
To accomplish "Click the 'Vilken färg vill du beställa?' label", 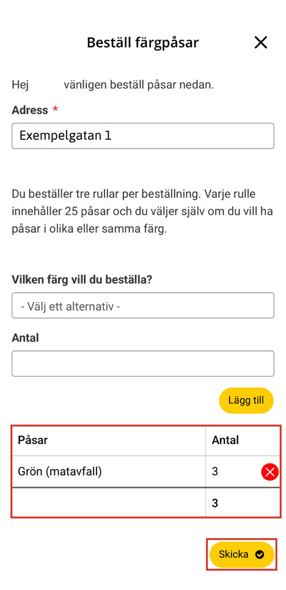I will 82,280.
